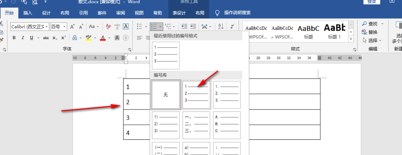
Task: Decrease paragraph indent
Action: pyautogui.click(x=184, y=26)
